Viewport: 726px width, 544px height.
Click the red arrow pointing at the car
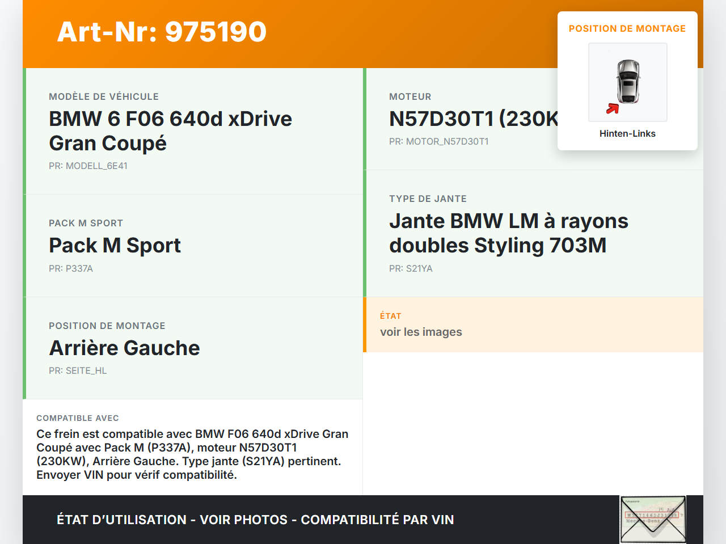click(612, 108)
